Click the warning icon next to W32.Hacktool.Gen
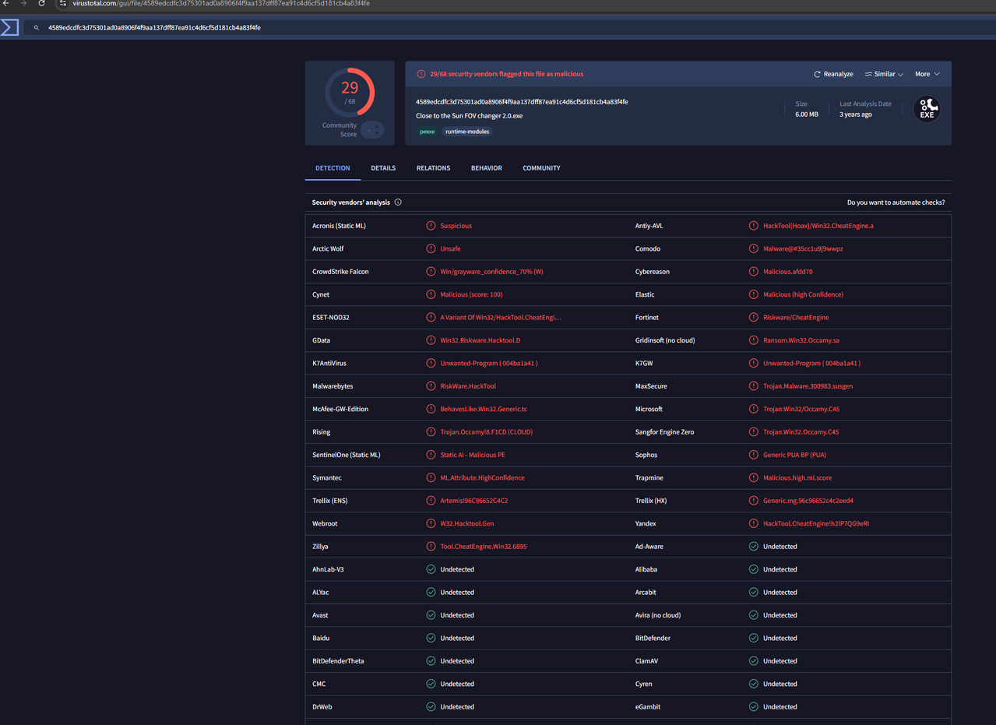This screenshot has height=725, width=996. pos(431,523)
